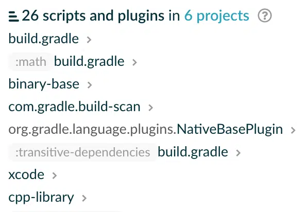Expand the xcode chevron arrow
This screenshot has height=212, width=306.
coord(55,175)
